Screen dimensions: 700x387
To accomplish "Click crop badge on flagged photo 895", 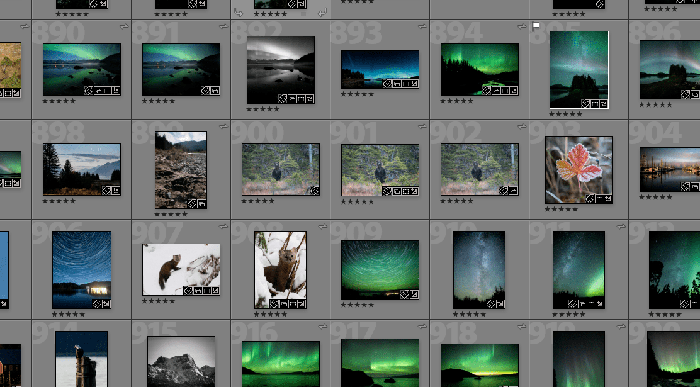I will pyautogui.click(x=596, y=104).
